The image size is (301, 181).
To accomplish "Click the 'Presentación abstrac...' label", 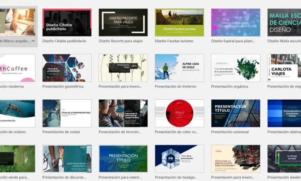I will (284, 132).
